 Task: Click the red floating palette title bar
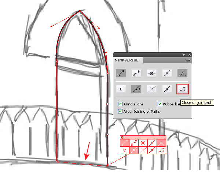(145, 137)
